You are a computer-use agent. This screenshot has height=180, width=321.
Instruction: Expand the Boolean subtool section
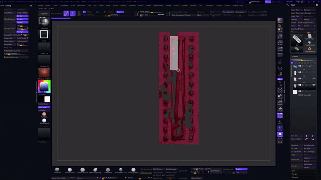coord(295,177)
